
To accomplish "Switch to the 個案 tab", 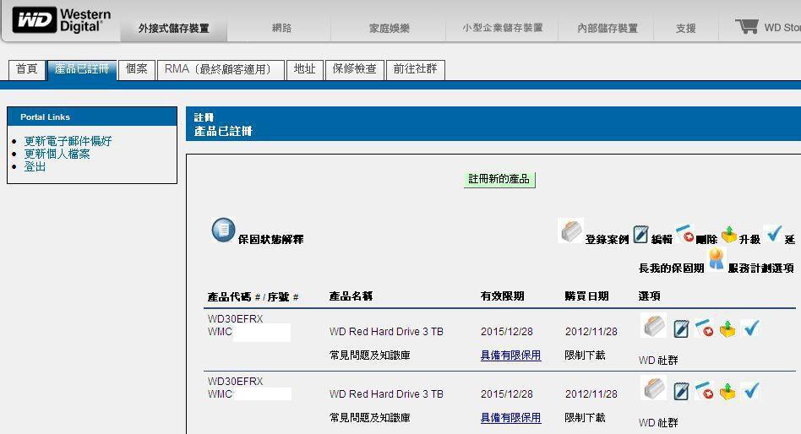I will pyautogui.click(x=136, y=69).
